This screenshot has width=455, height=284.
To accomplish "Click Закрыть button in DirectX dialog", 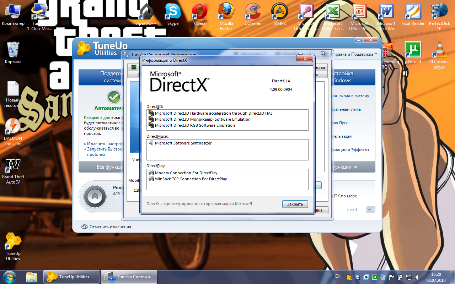I will point(295,204).
